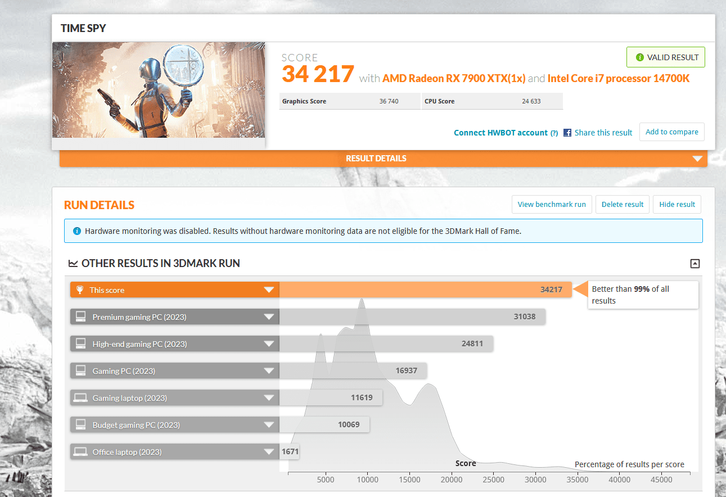The height and width of the screenshot is (497, 726).
Task: Click the green valid result check icon
Action: tap(639, 57)
